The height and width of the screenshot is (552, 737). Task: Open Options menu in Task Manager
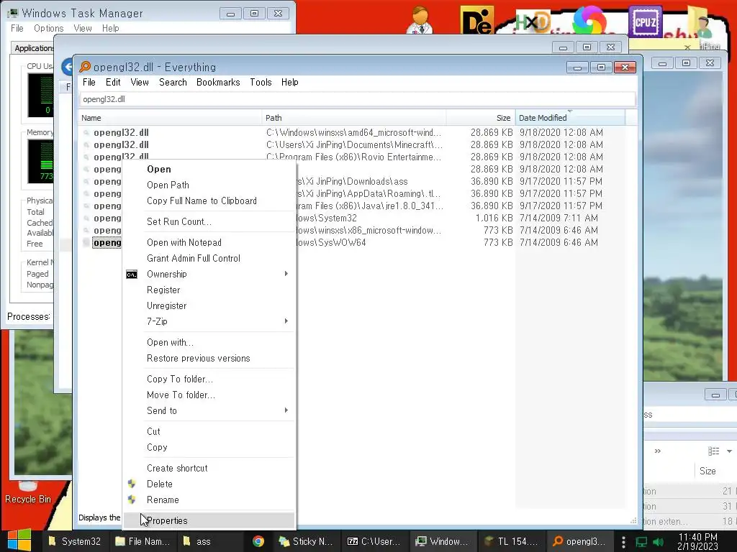(48, 28)
